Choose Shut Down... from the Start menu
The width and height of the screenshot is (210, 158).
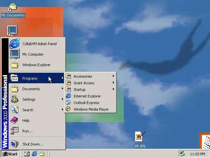click(37, 144)
